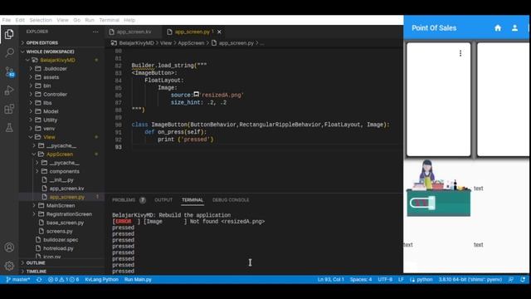Click the master branch indicator
The image size is (531, 299).
(x=18, y=280)
